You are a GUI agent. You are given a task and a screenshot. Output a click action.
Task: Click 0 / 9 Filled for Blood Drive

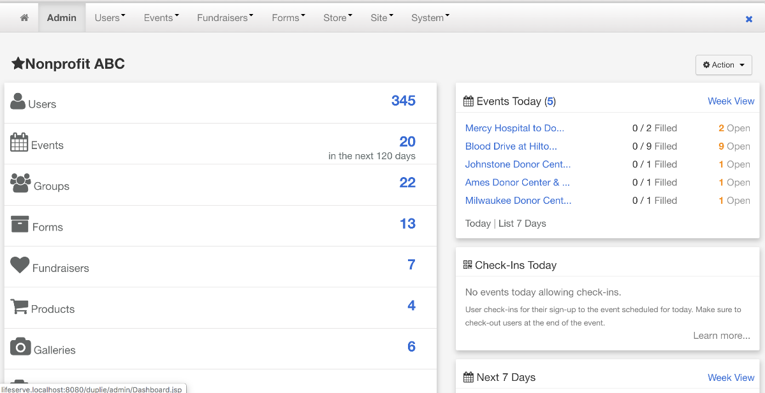pyautogui.click(x=655, y=146)
